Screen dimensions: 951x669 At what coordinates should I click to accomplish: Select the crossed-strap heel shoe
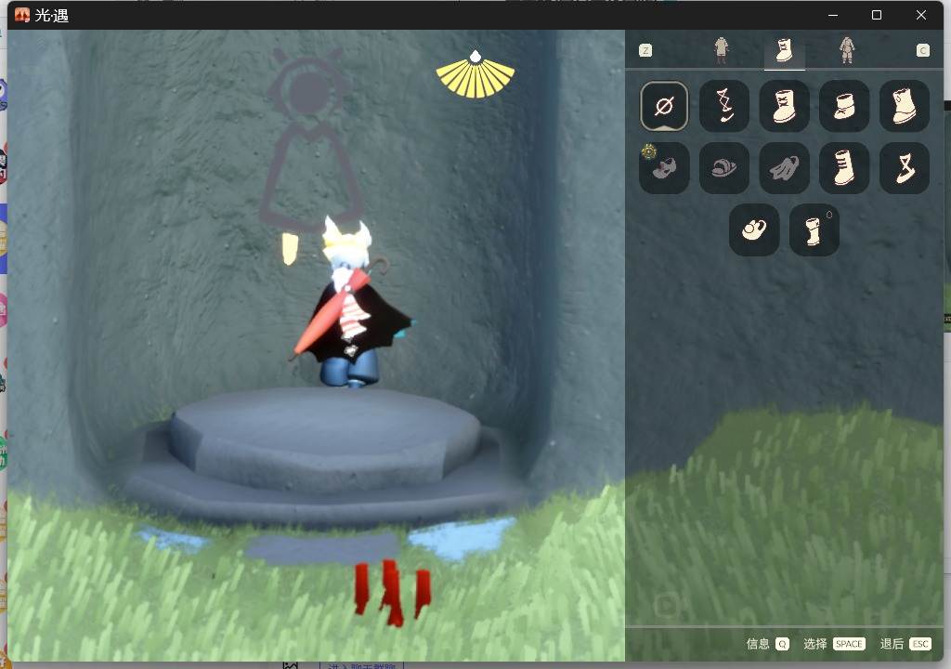[x=905, y=168]
